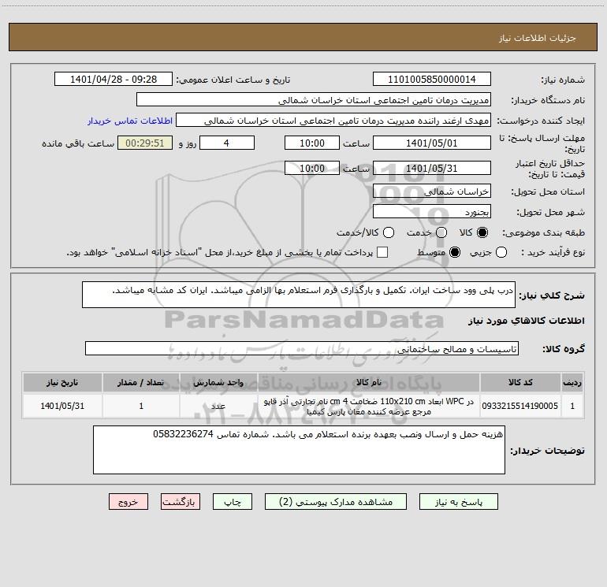
Task: Open مشاهده مدارک پیوستی (2) button
Action: tap(336, 502)
